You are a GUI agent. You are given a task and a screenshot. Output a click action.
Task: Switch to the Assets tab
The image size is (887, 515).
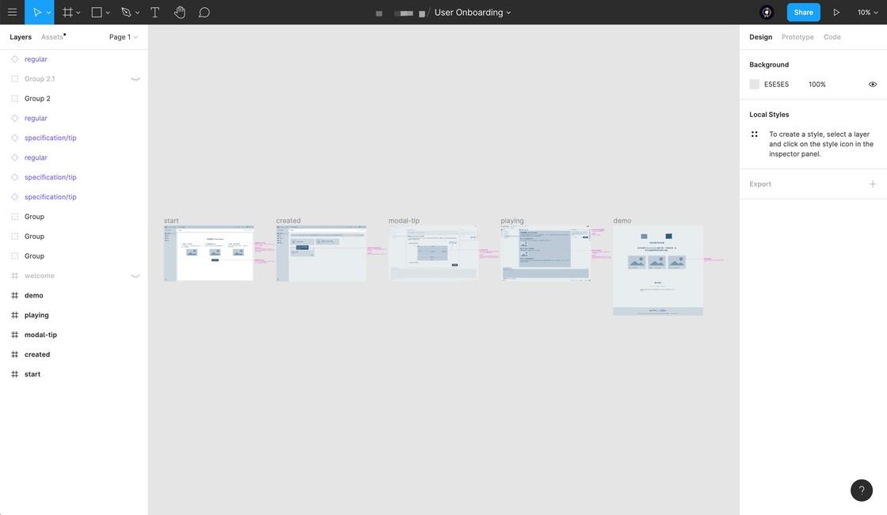tap(52, 36)
